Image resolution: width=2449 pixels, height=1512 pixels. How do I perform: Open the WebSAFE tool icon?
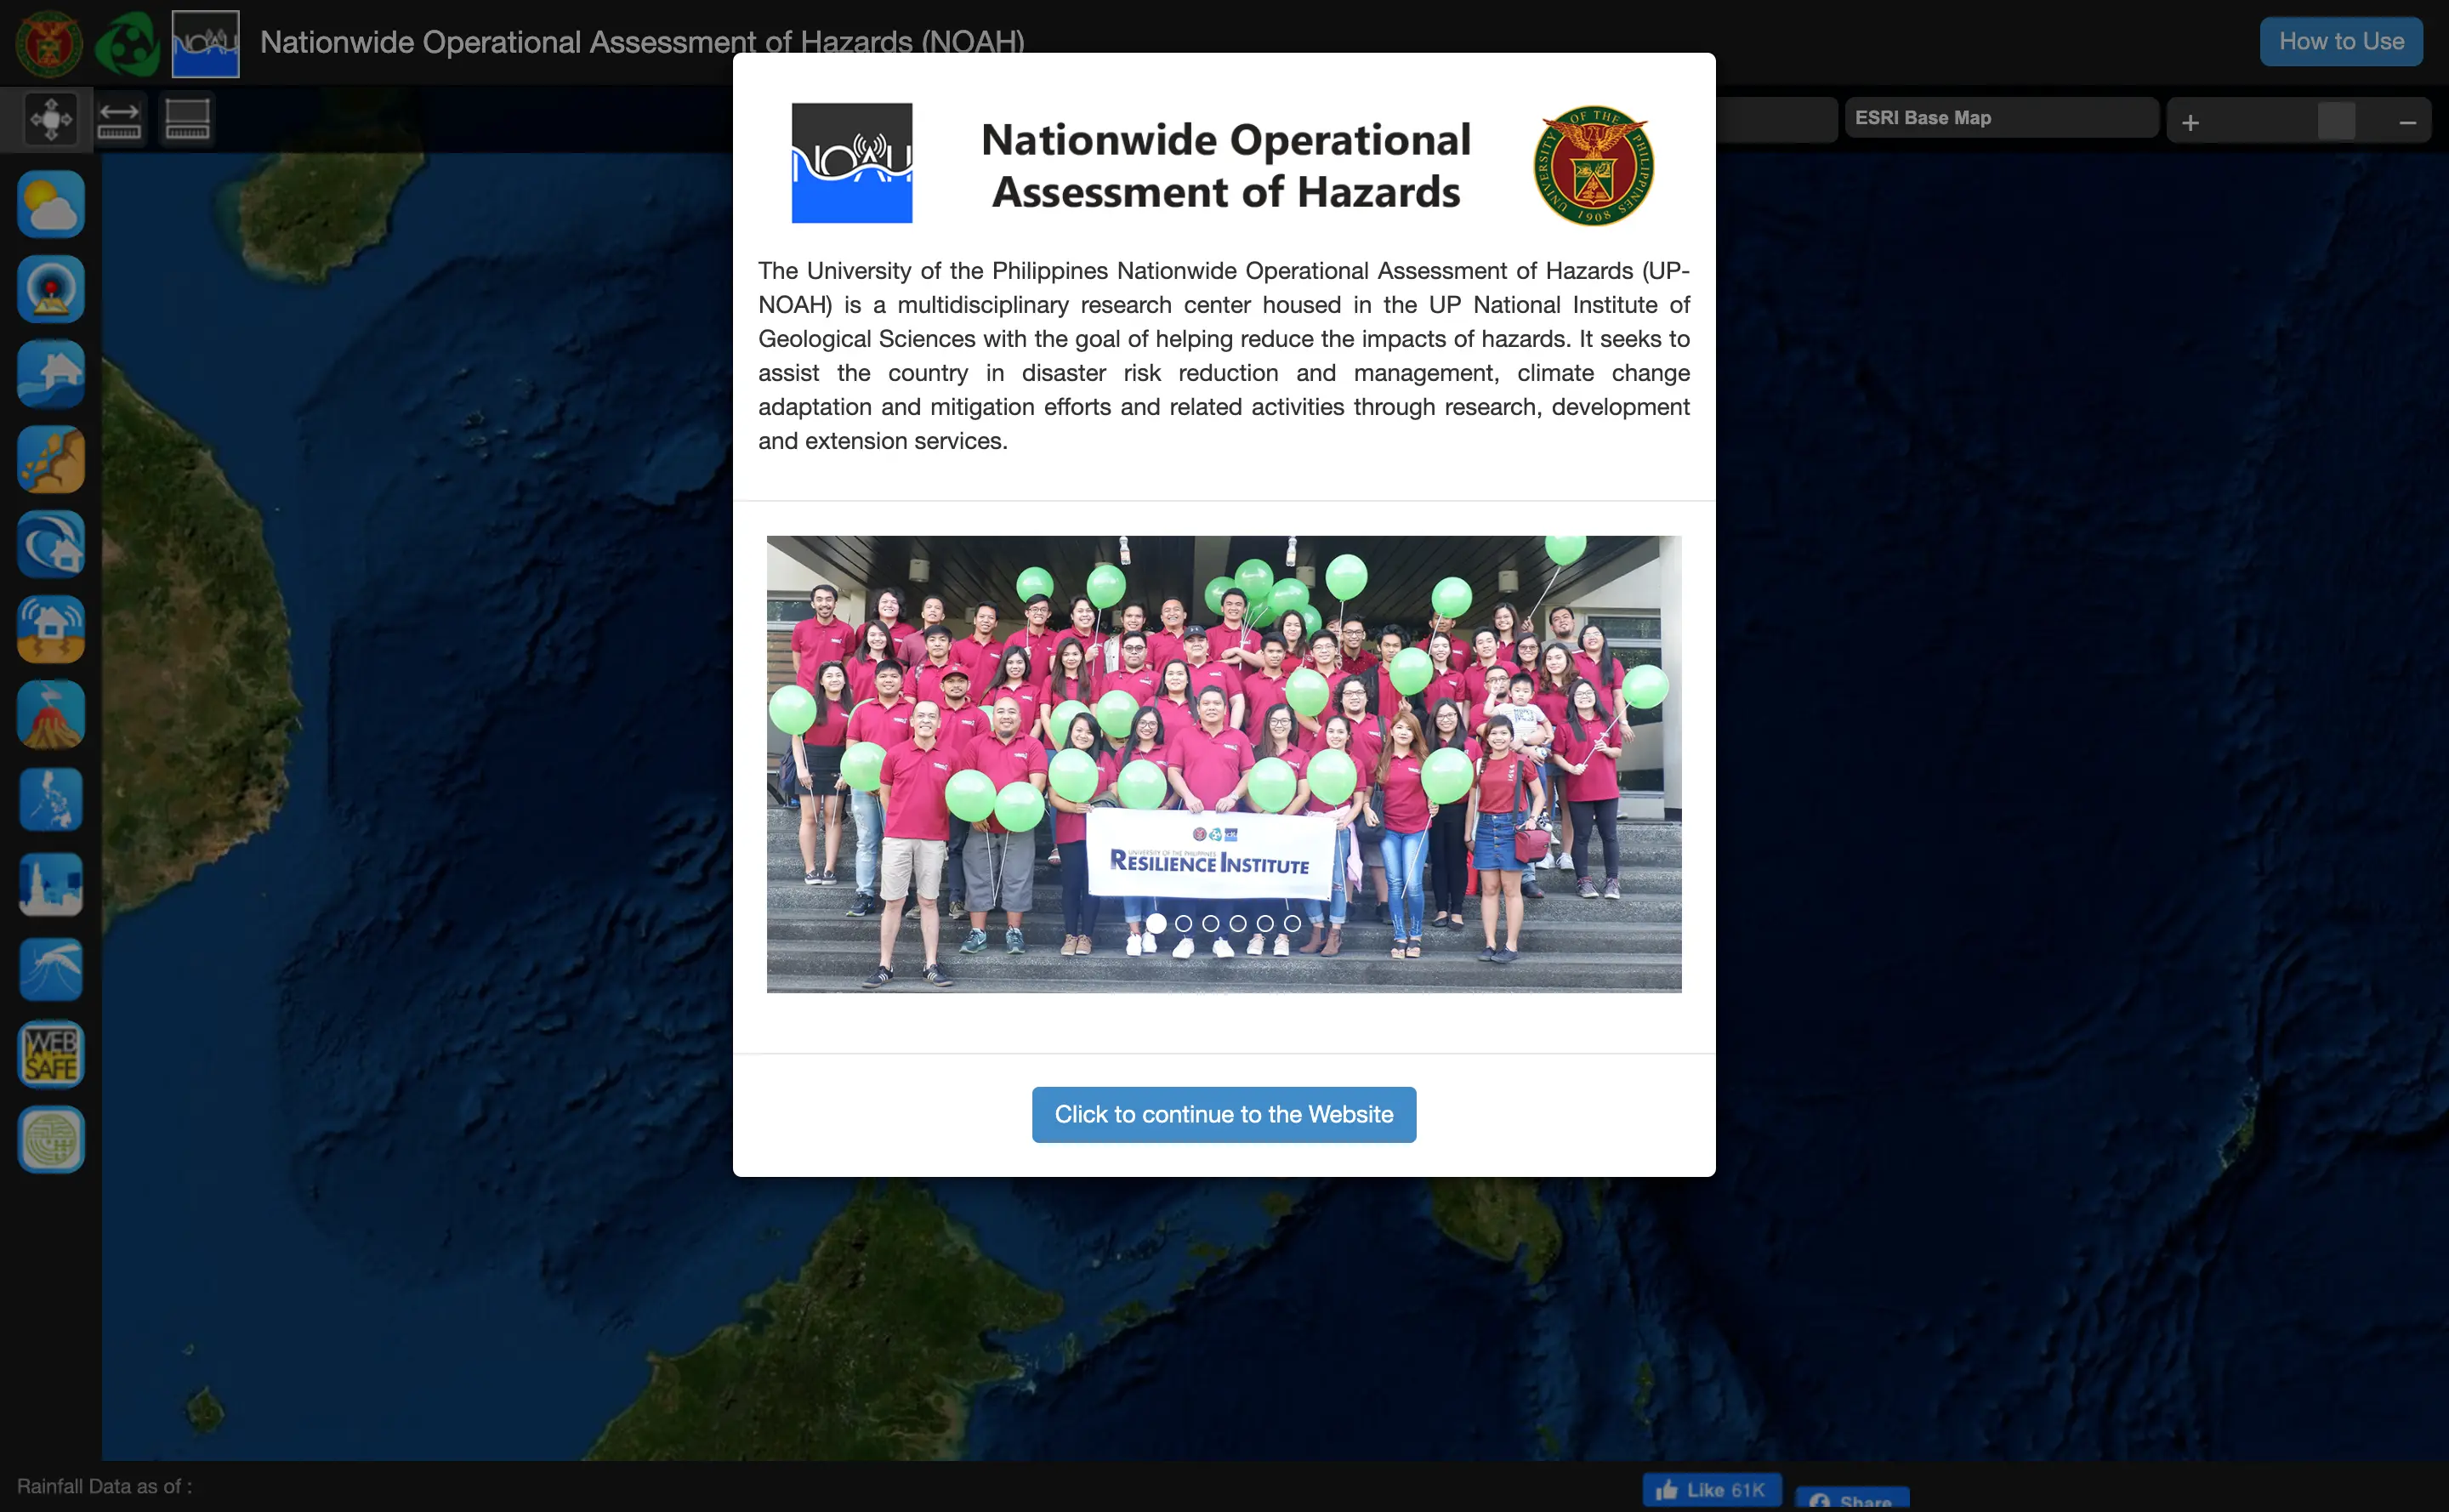[51, 1054]
